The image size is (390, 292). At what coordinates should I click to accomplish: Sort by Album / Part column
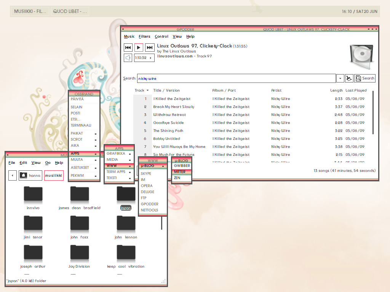[224, 90]
